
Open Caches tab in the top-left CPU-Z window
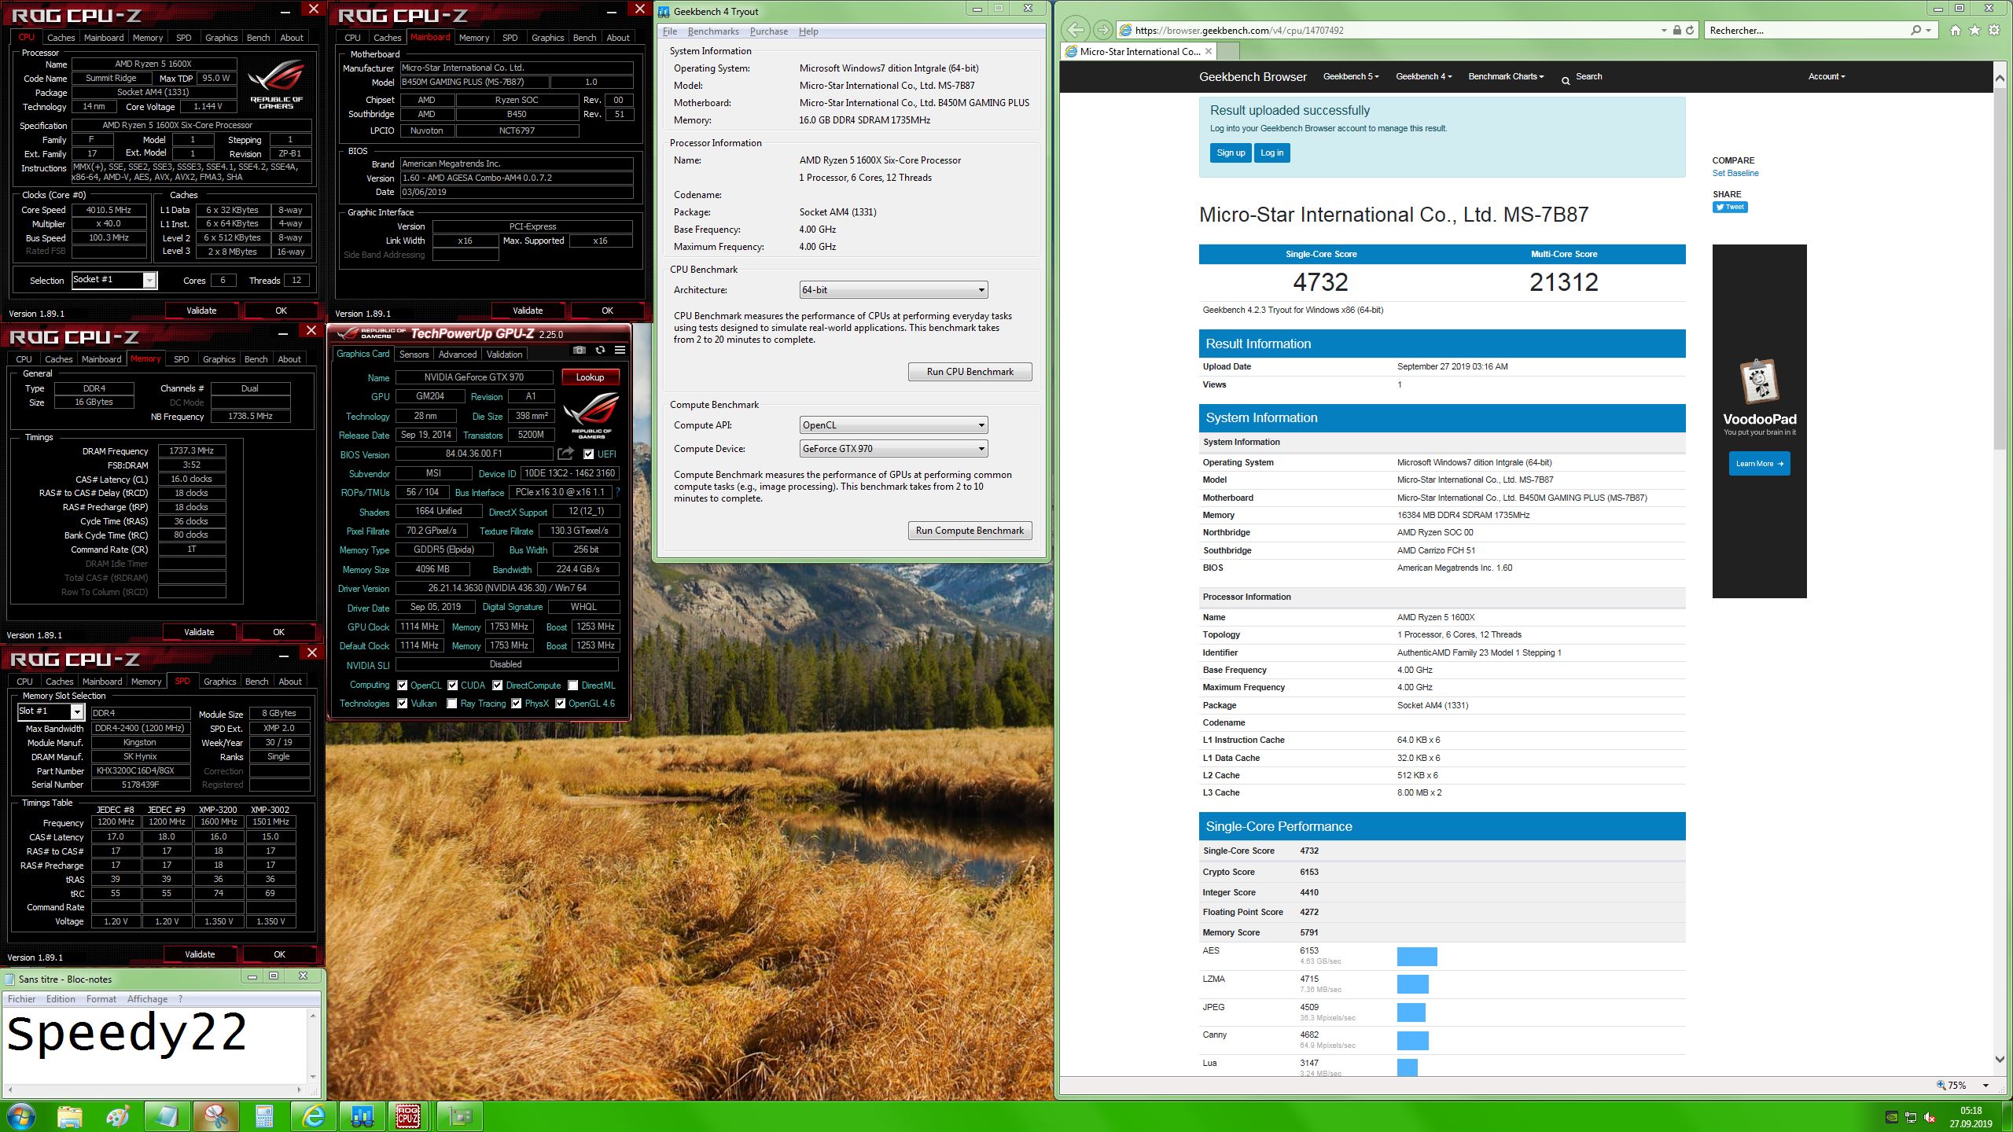(61, 37)
